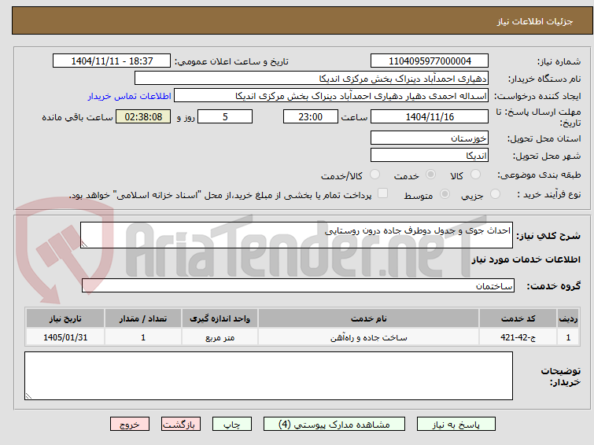Click service name ساخت جاده و راه‌آهن

tap(369, 337)
